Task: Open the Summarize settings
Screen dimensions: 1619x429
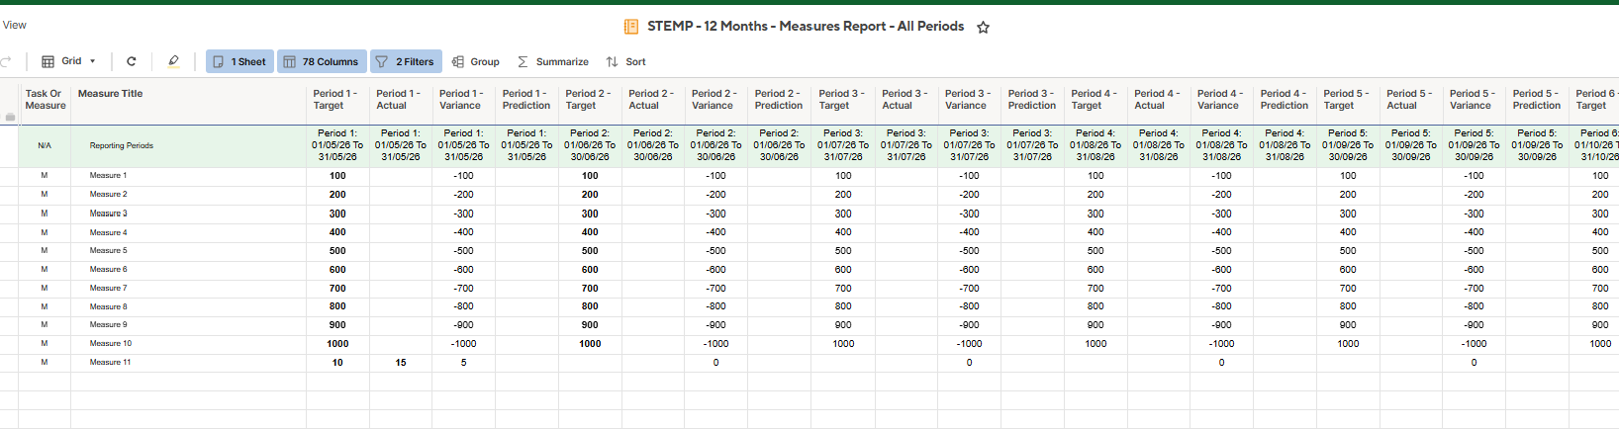Action: [x=553, y=61]
